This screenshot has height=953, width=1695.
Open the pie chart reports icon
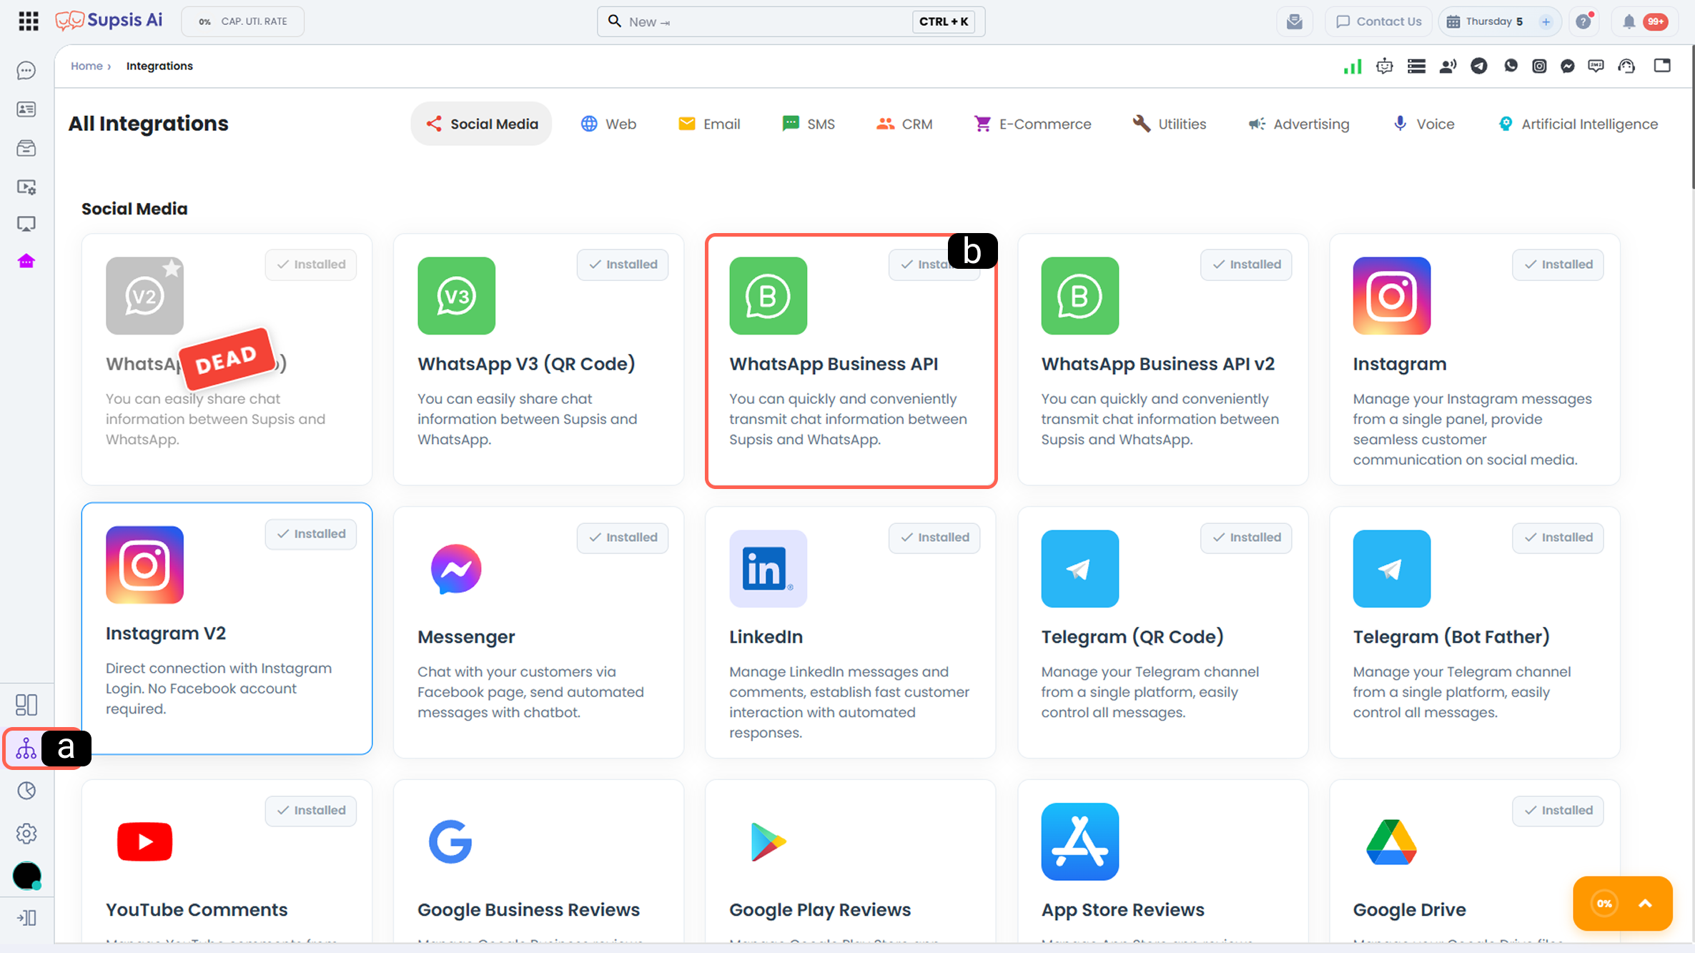[26, 791]
